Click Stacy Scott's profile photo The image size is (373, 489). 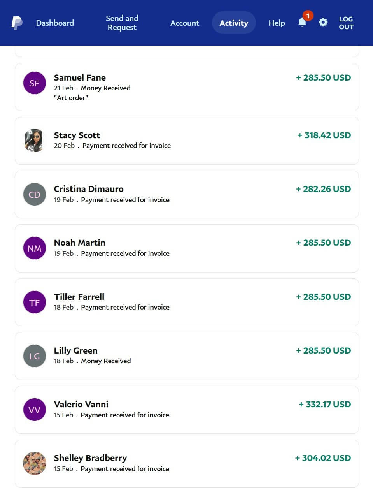click(34, 141)
